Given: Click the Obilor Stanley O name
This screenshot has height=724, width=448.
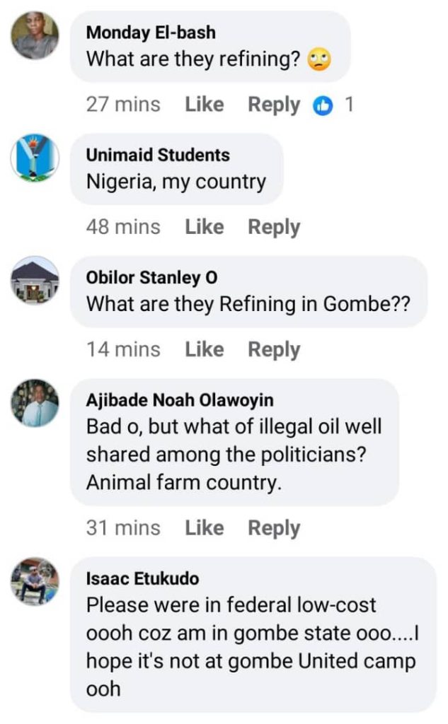Looking at the screenshot, I should pos(151,278).
